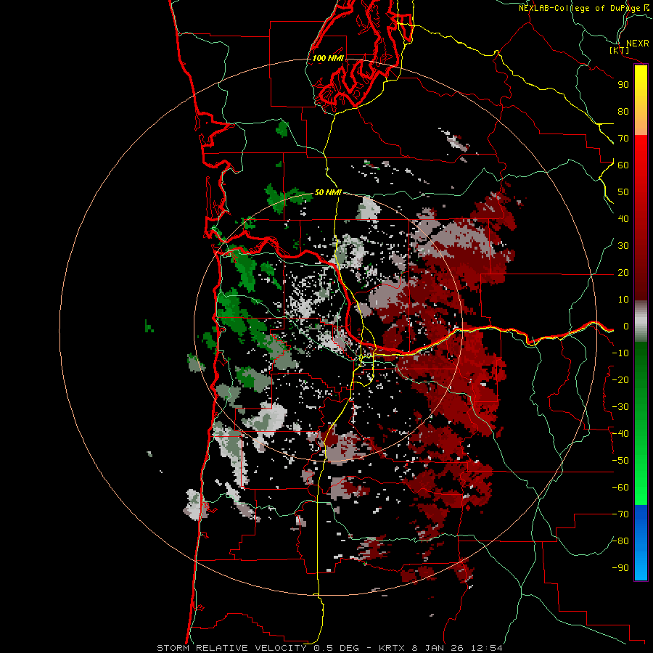Click the 0 value on the velocity scale
The width and height of the screenshot is (653, 653).
point(626,326)
